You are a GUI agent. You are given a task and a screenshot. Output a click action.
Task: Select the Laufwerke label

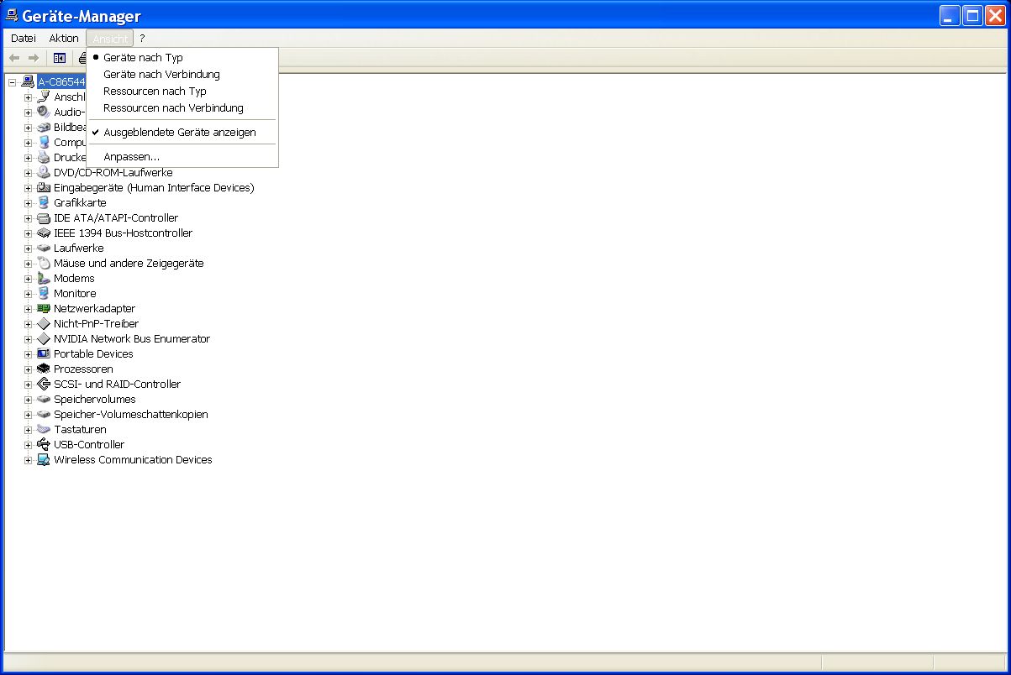pyautogui.click(x=78, y=248)
